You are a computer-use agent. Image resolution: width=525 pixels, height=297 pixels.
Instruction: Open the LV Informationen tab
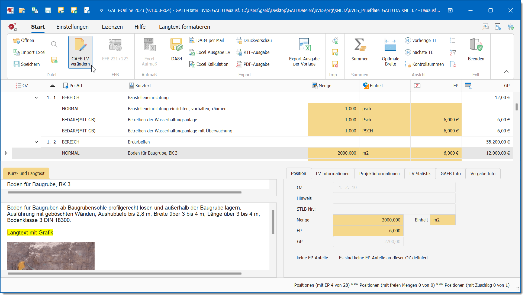(332, 174)
